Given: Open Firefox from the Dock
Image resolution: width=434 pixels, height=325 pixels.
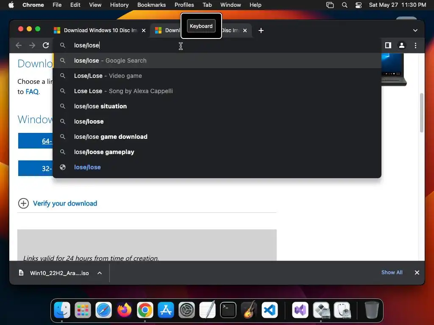Looking at the screenshot, I should tap(124, 310).
